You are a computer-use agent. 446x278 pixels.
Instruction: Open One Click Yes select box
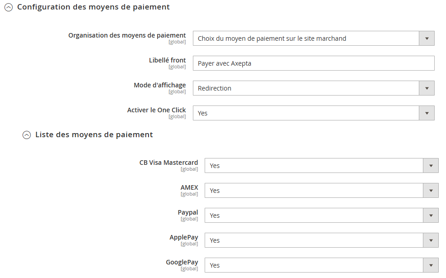point(313,113)
